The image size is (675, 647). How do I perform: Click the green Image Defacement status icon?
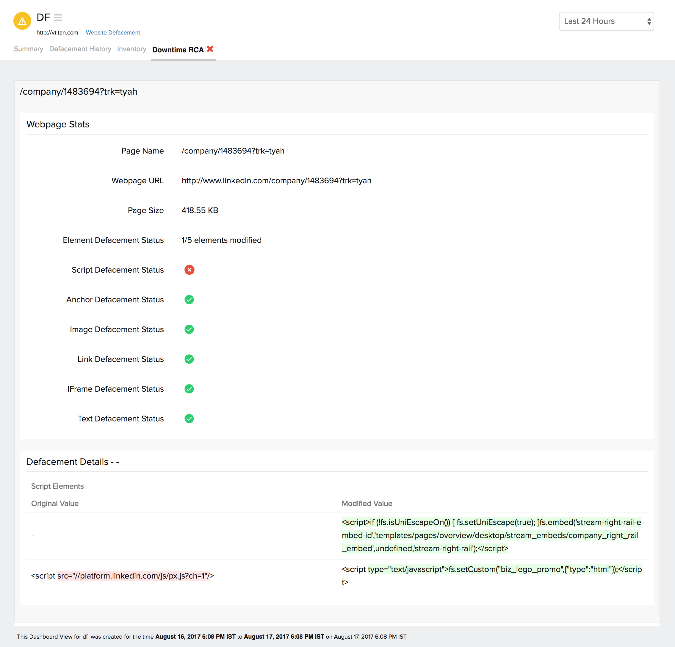(x=189, y=329)
